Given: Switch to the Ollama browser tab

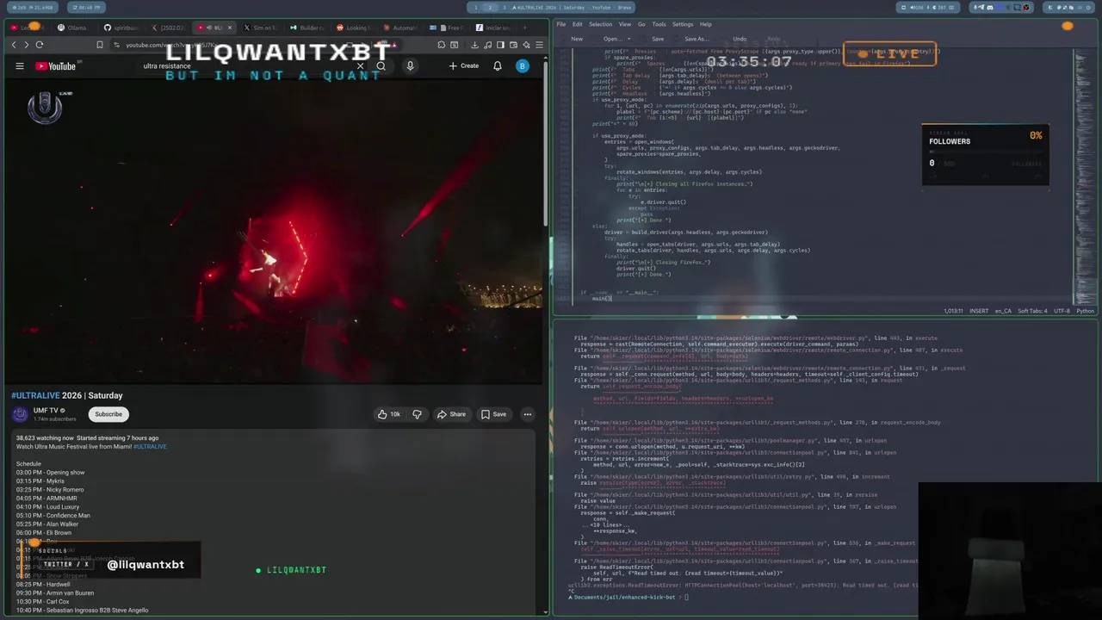Looking at the screenshot, I should (72, 28).
